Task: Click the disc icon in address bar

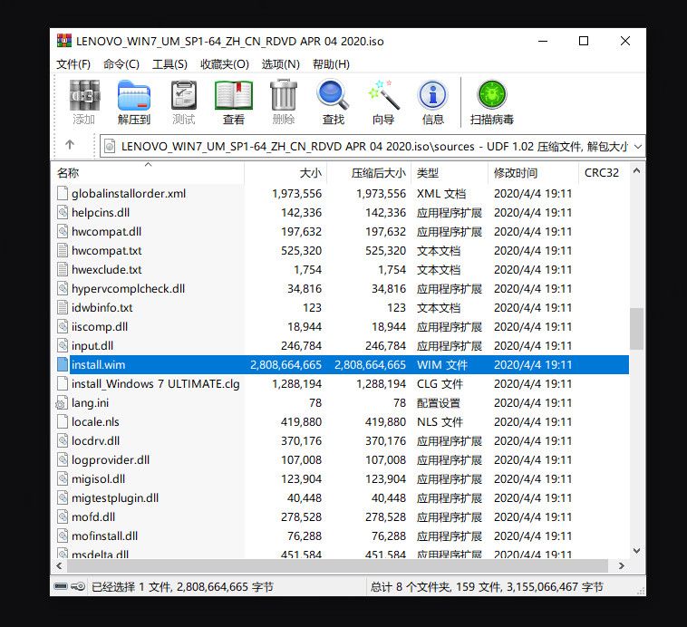Action: click(x=110, y=146)
